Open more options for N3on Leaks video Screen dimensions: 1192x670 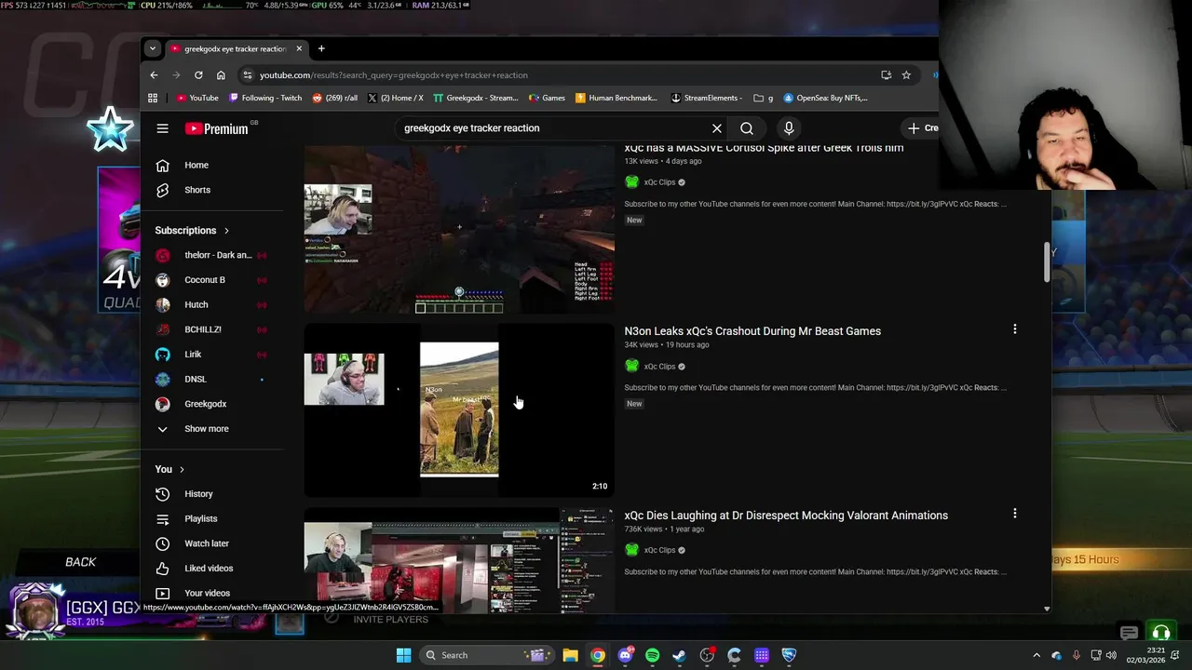tap(1015, 328)
